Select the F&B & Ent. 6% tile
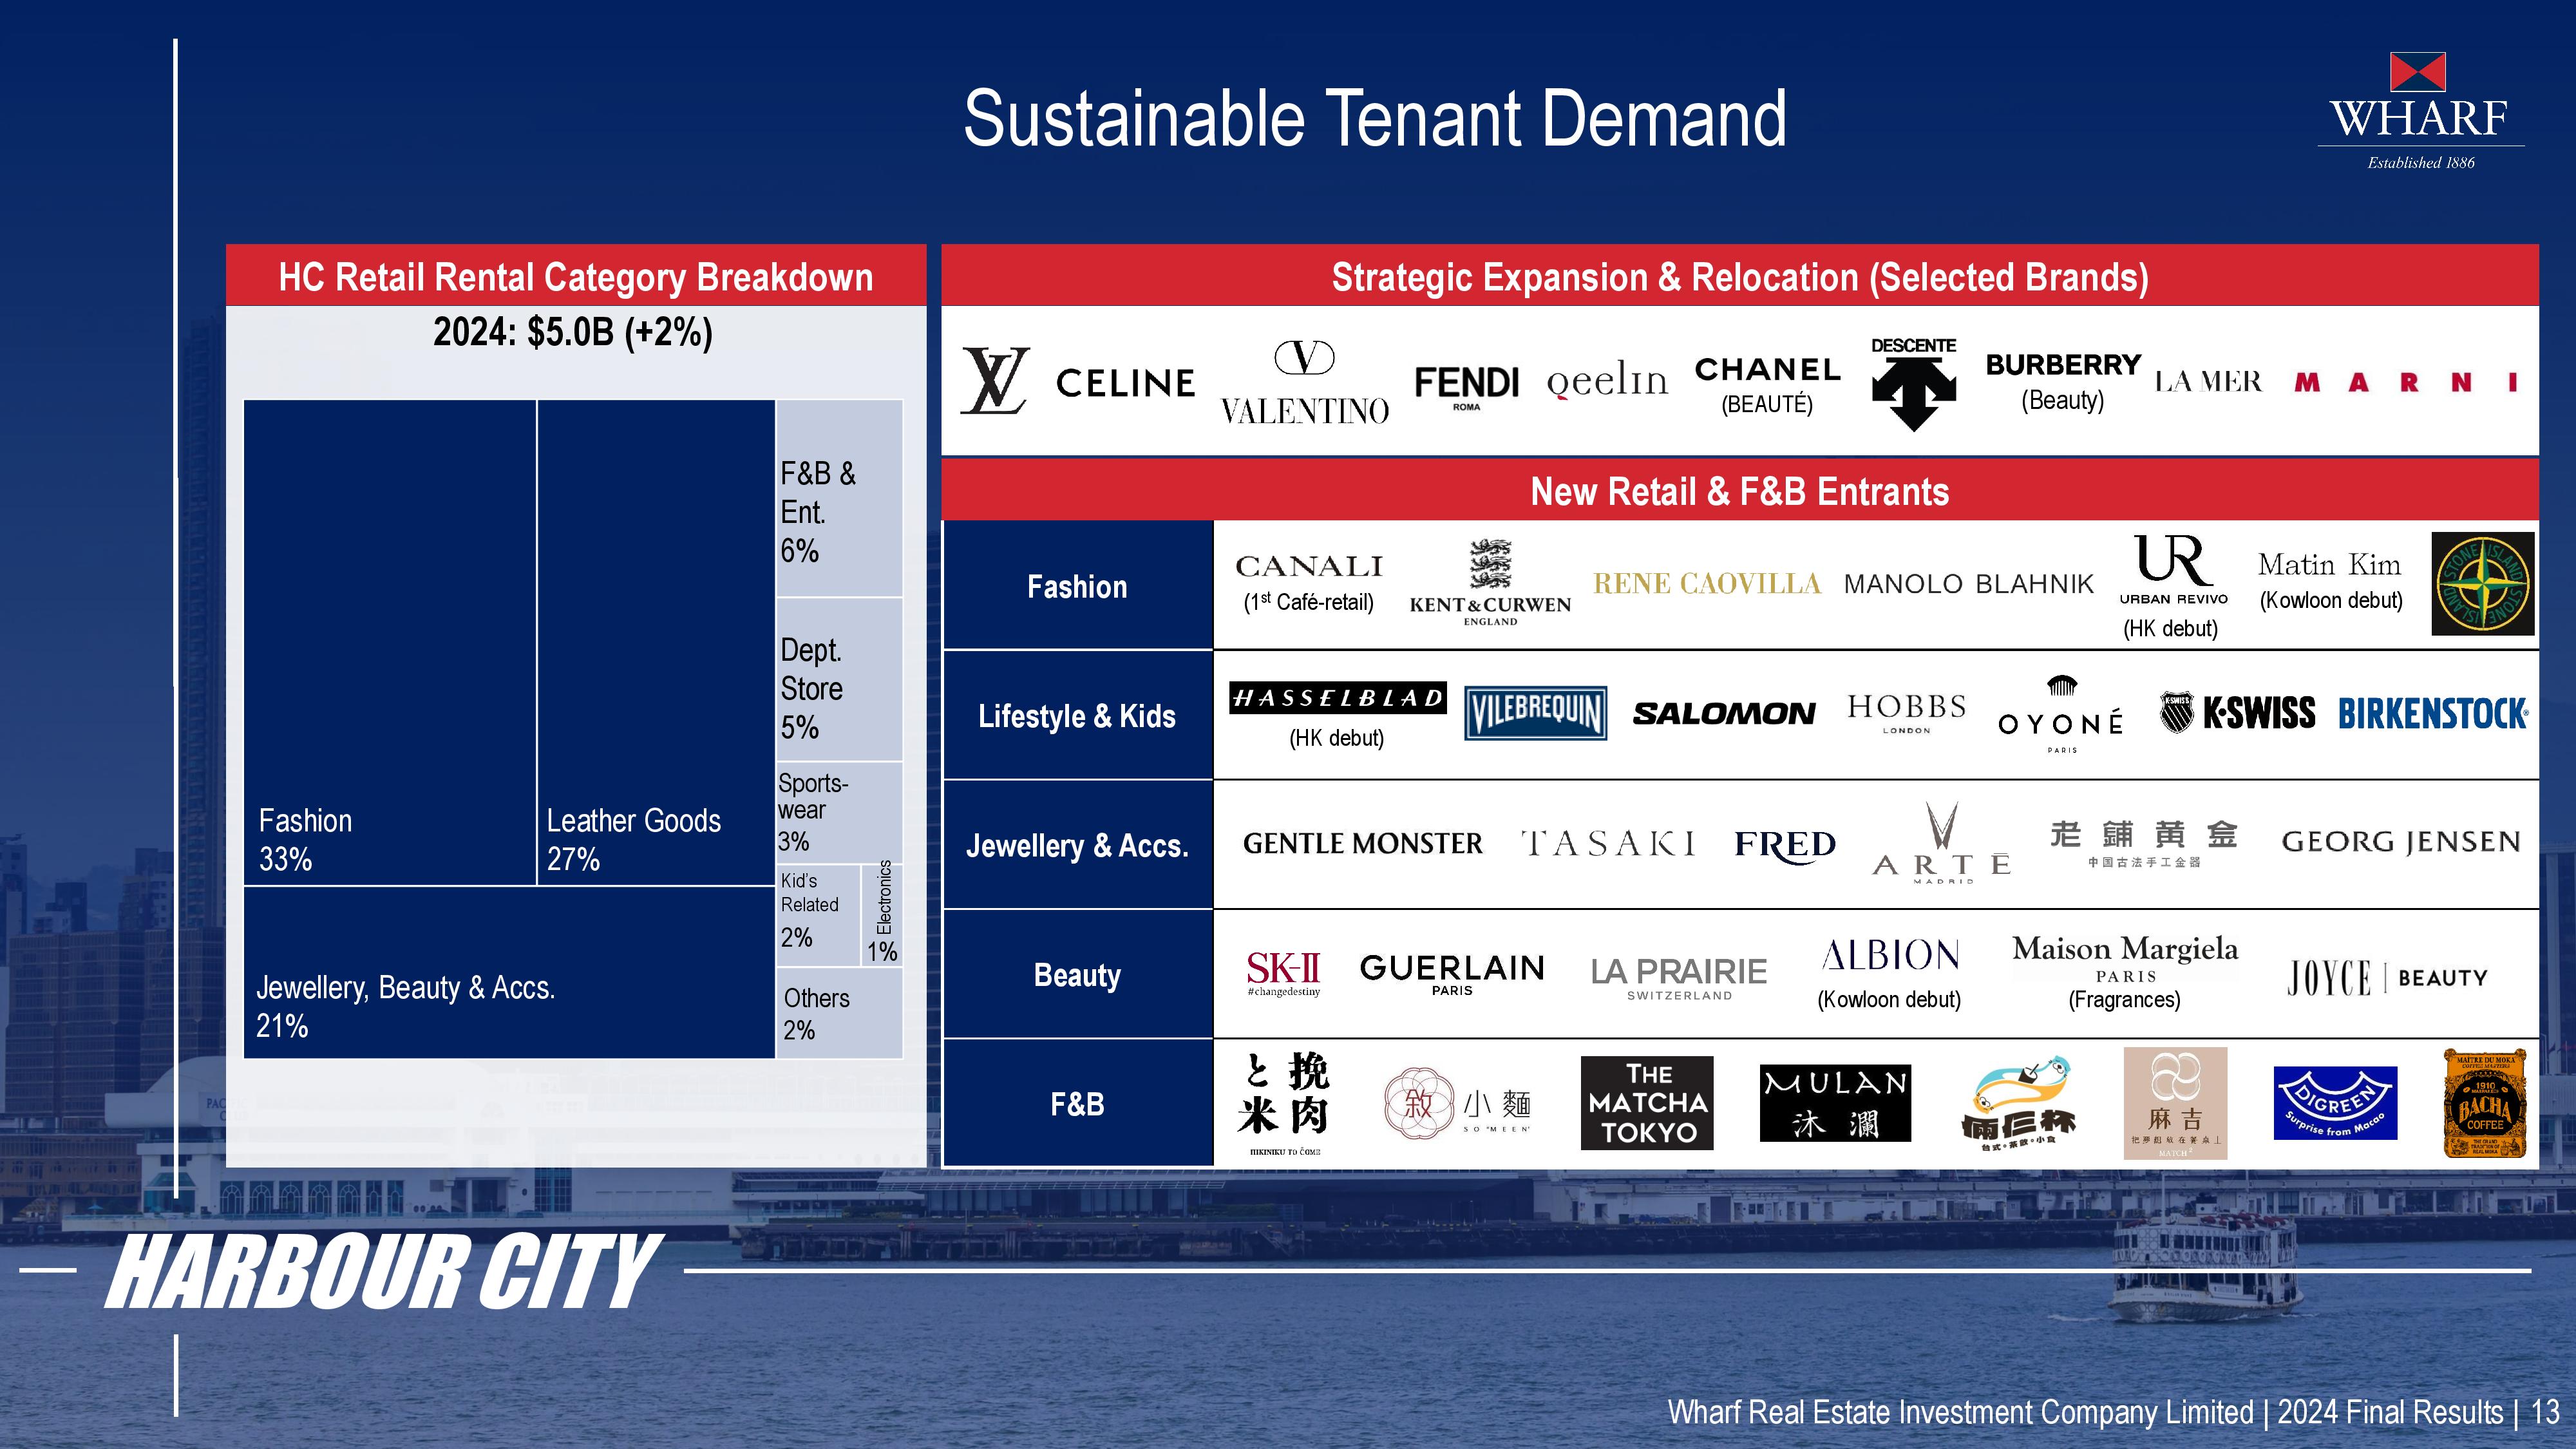This screenshot has height=1449, width=2576. 839,499
